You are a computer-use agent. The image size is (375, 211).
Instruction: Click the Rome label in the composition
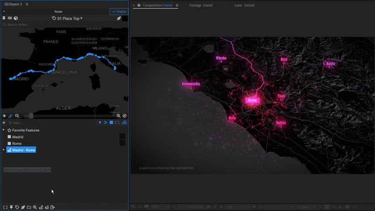click(x=252, y=100)
